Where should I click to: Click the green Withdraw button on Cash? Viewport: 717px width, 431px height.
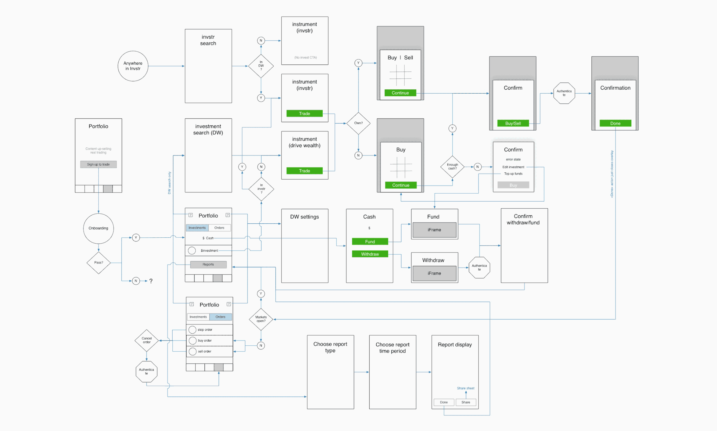370,254
